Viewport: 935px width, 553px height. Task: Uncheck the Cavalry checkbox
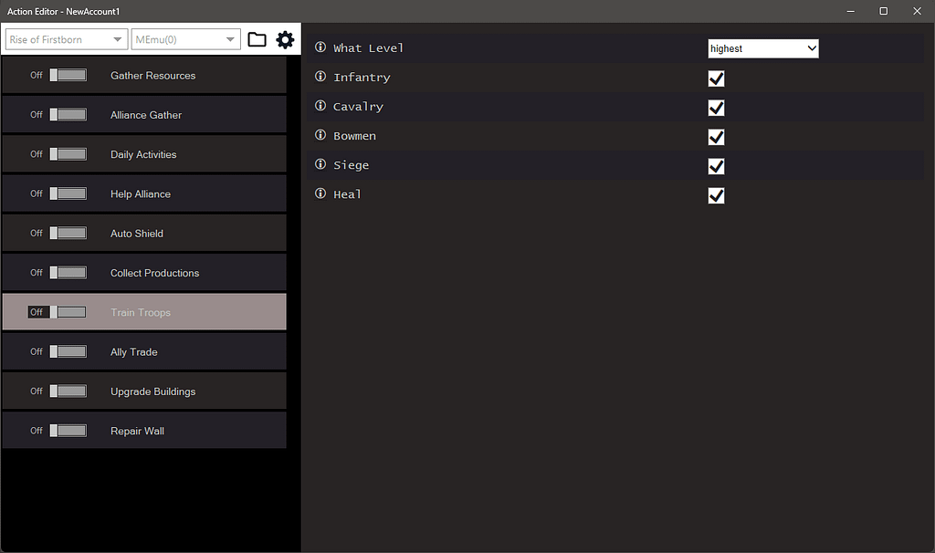point(716,107)
